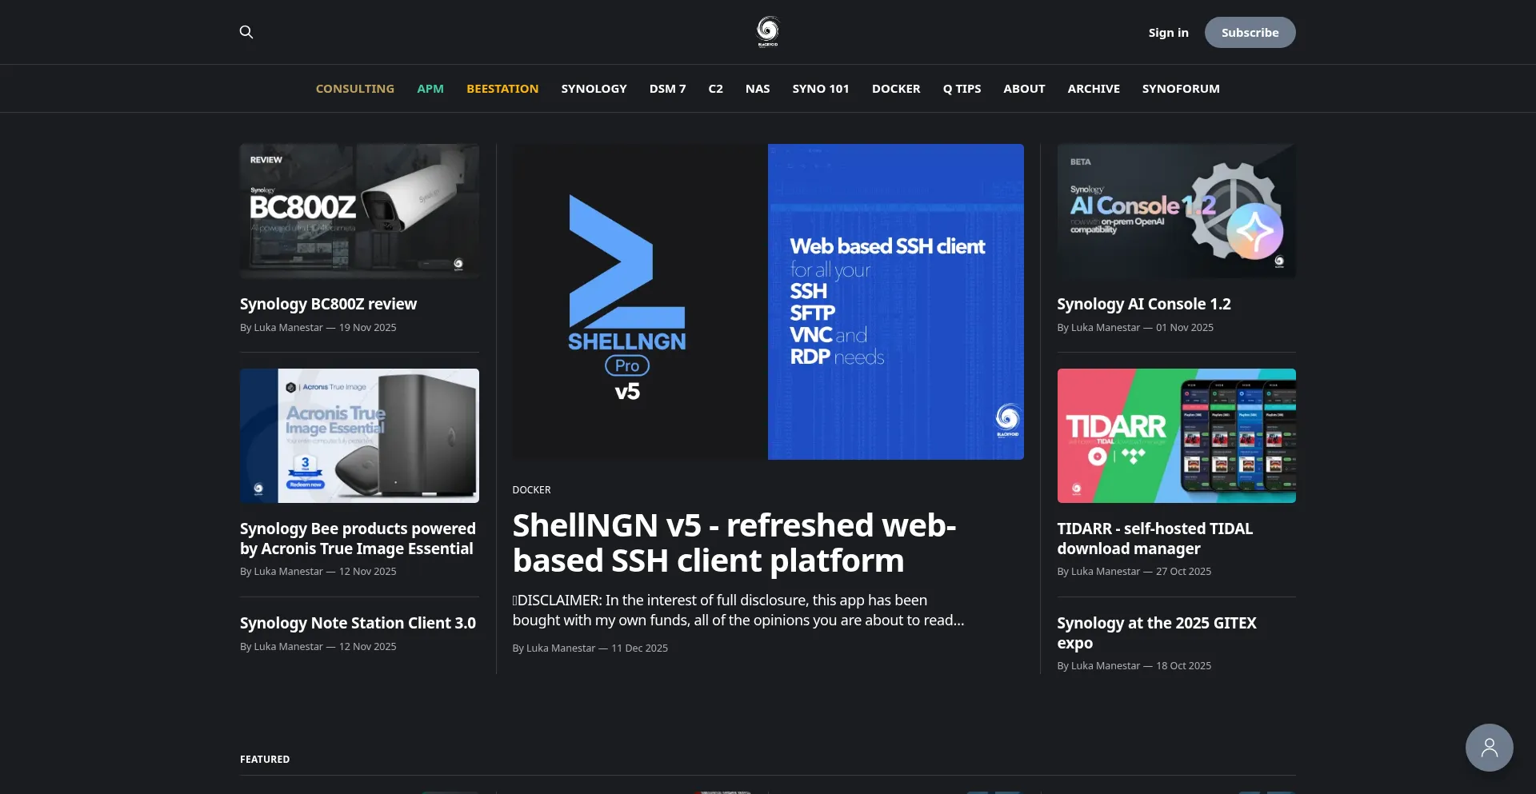Go to the BEESTATION menu item
Image resolution: width=1536 pixels, height=794 pixels.
502,89
